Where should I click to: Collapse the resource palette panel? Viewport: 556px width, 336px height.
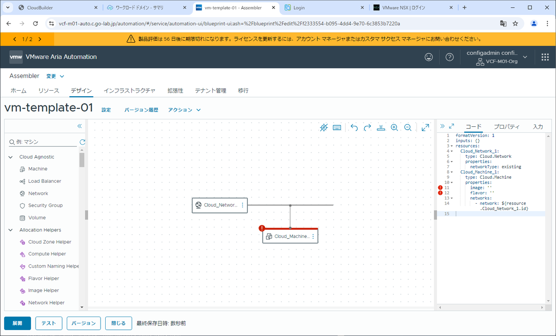pos(79,126)
